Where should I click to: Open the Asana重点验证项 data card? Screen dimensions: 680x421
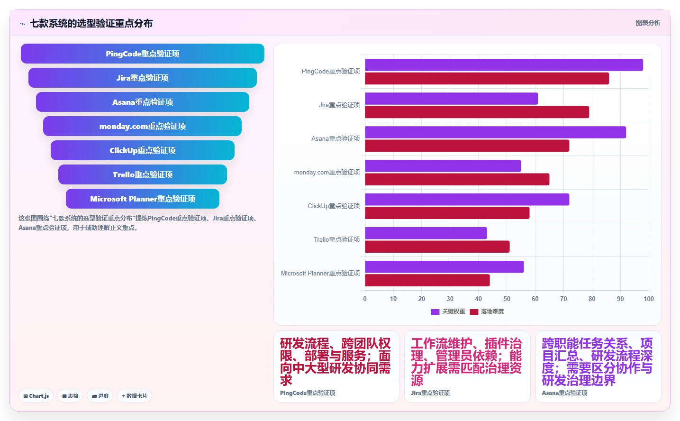(598, 366)
